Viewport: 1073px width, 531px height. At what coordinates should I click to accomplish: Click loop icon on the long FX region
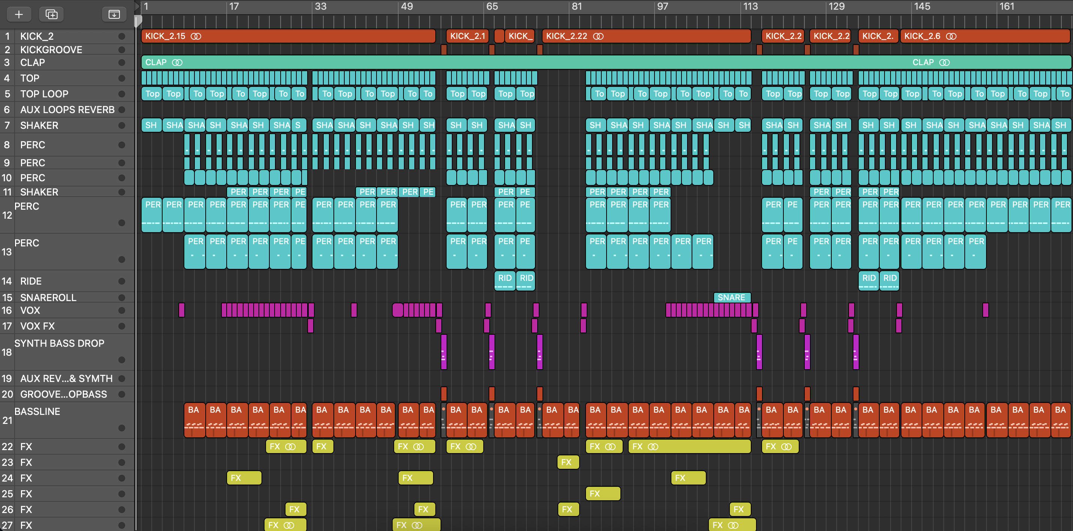click(653, 446)
